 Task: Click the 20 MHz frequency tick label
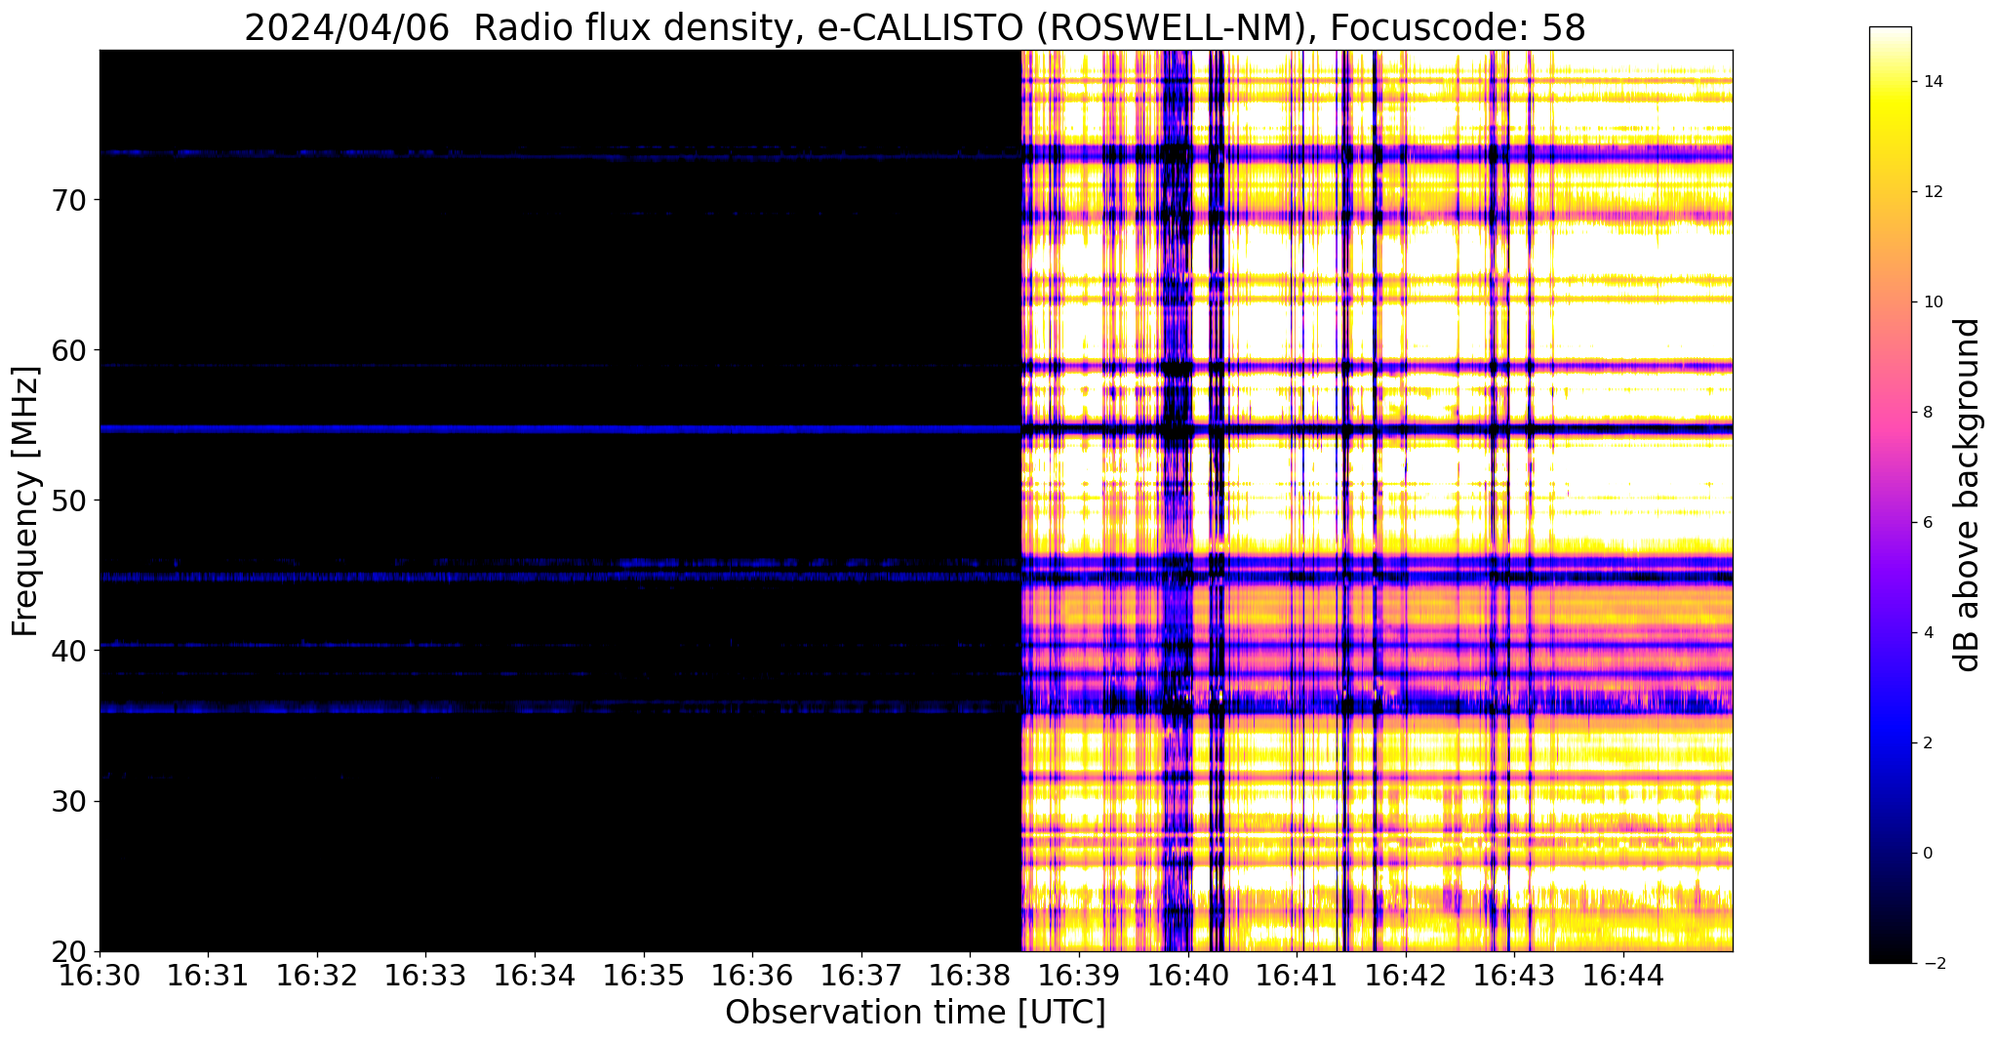click(x=68, y=951)
